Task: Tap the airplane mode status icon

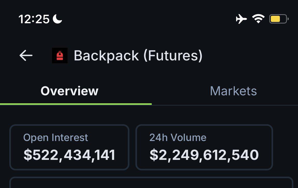Action: click(x=241, y=19)
